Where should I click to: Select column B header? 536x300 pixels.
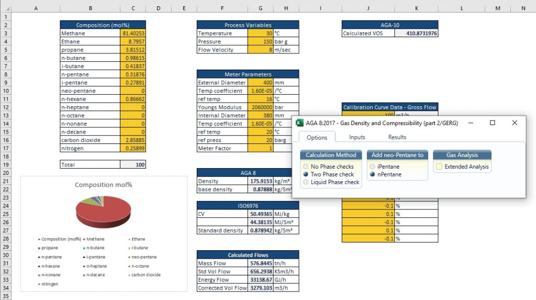(90, 8)
